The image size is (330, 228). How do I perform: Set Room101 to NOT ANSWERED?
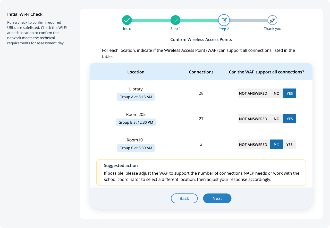[x=253, y=145]
